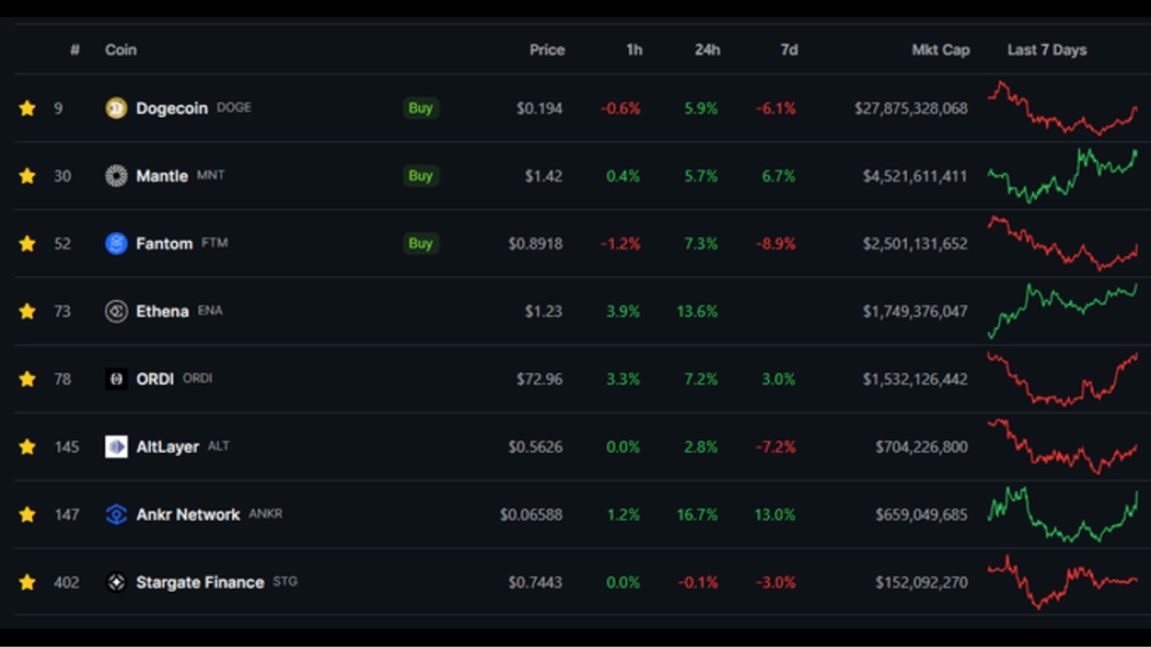Sort by the Coin column header
The image size is (1151, 647).
[120, 50]
